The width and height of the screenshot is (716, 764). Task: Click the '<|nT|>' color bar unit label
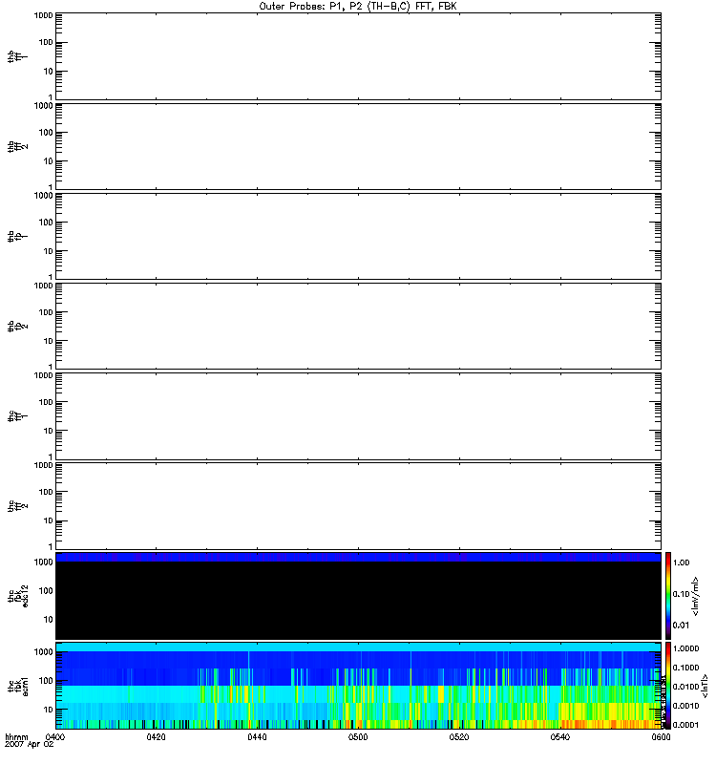(x=705, y=686)
